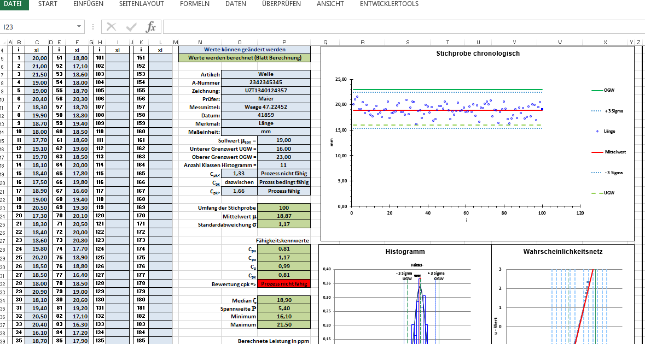Image resolution: width=645 pixels, height=344 pixels.
Task: Click the UGW legend entry
Action: [603, 193]
